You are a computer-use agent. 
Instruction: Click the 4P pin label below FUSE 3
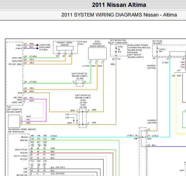pyautogui.click(x=154, y=58)
